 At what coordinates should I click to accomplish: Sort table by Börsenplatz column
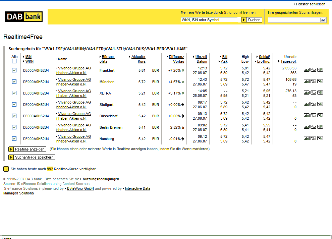(107, 59)
